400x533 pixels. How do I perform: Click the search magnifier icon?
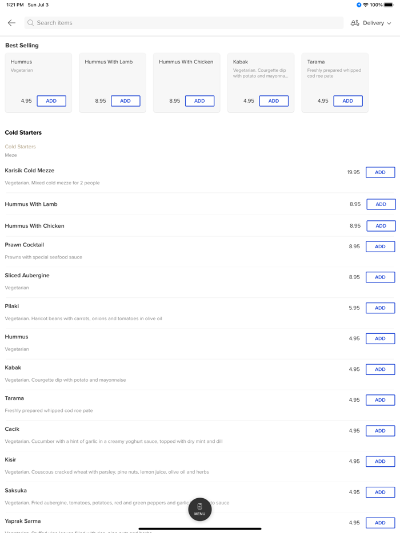(31, 23)
